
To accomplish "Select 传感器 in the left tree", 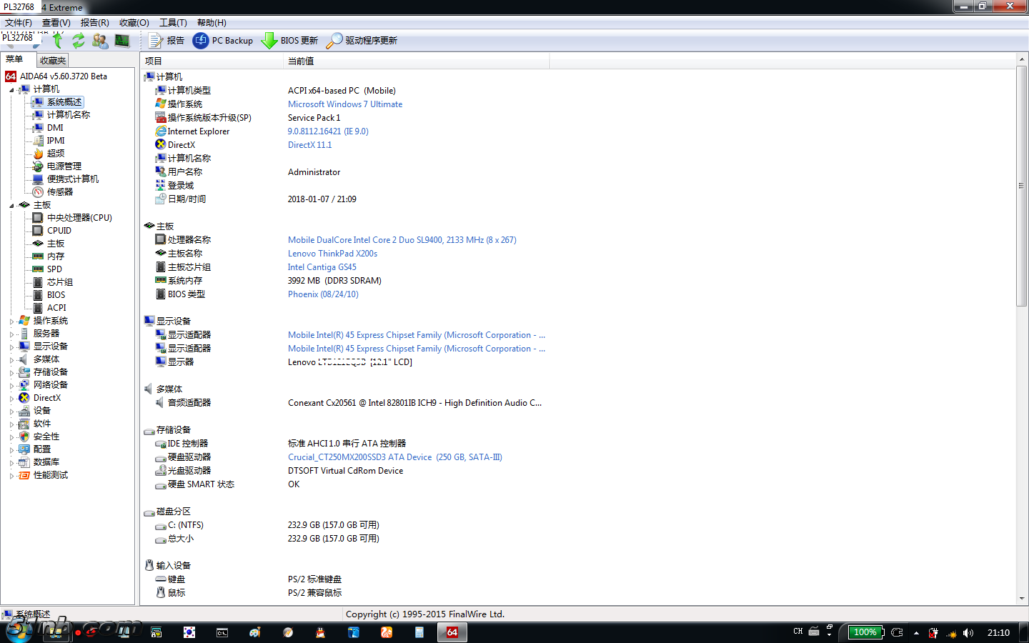I will 59,192.
